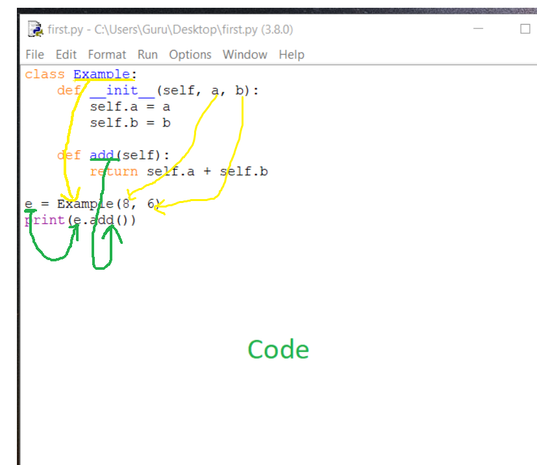This screenshot has height=465, width=537.
Task: Open the Format menu
Action: [107, 54]
